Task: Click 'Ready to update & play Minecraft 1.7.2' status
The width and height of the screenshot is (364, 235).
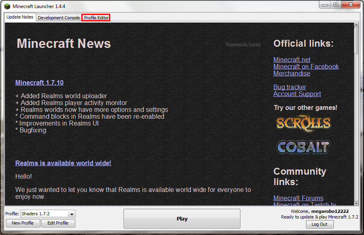Action: pyautogui.click(x=319, y=217)
